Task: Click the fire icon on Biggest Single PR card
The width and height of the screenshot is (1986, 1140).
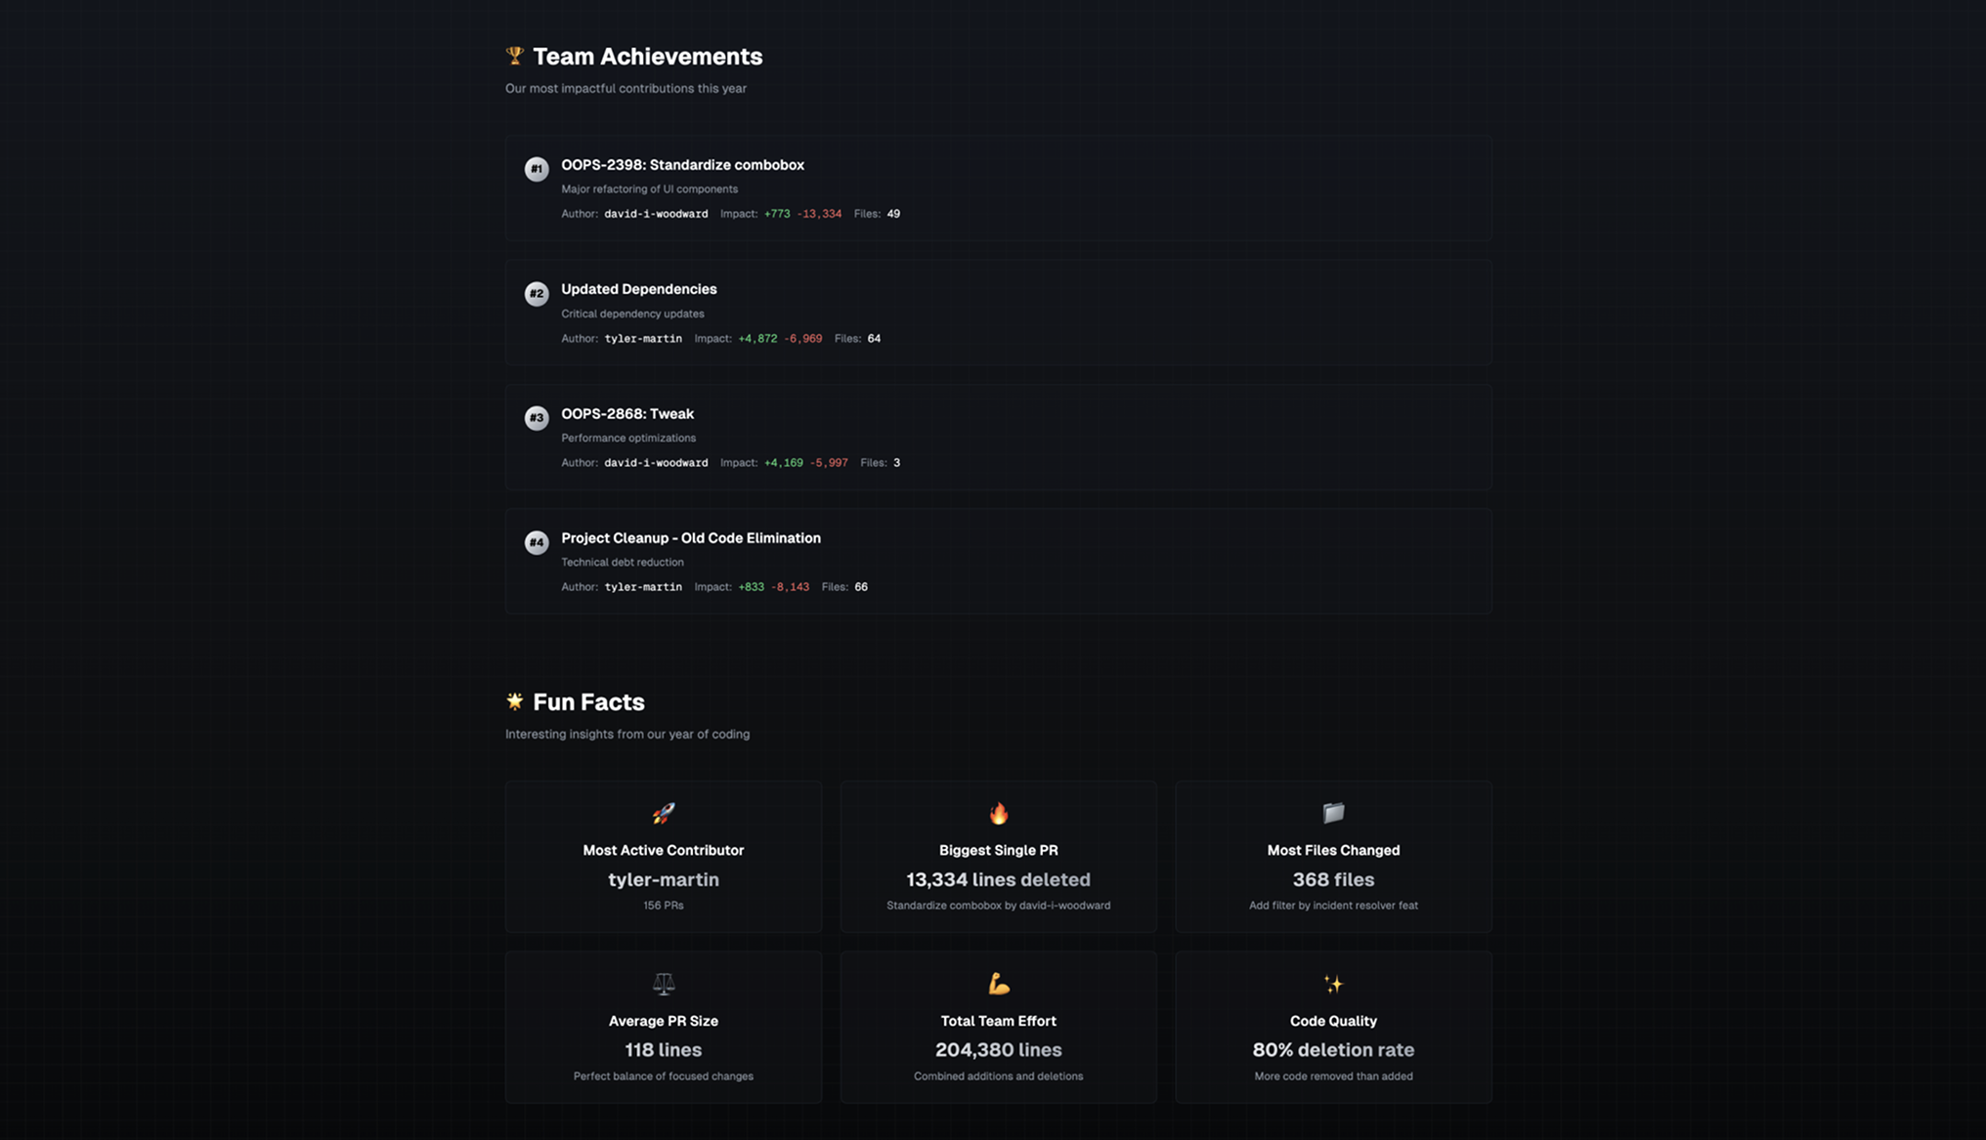Action: (x=998, y=814)
